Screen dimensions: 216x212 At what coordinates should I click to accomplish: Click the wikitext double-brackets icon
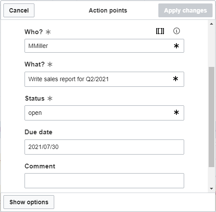tap(160, 31)
